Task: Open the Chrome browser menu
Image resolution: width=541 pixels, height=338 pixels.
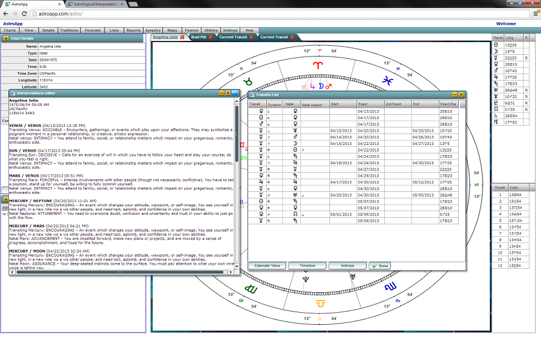Action: point(535,13)
